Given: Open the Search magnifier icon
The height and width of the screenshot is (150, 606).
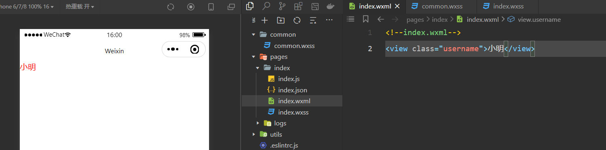Looking at the screenshot, I should point(266,6).
